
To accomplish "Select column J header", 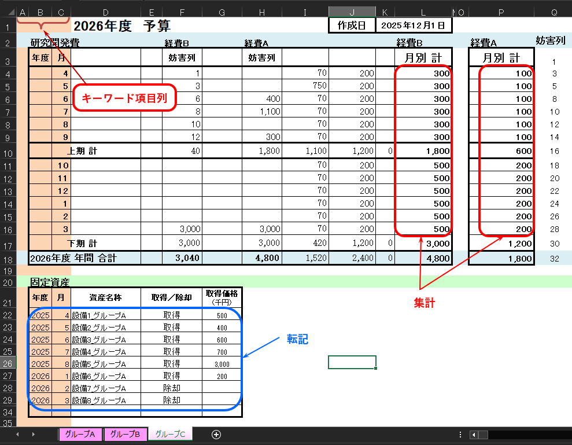I will tap(352, 12).
